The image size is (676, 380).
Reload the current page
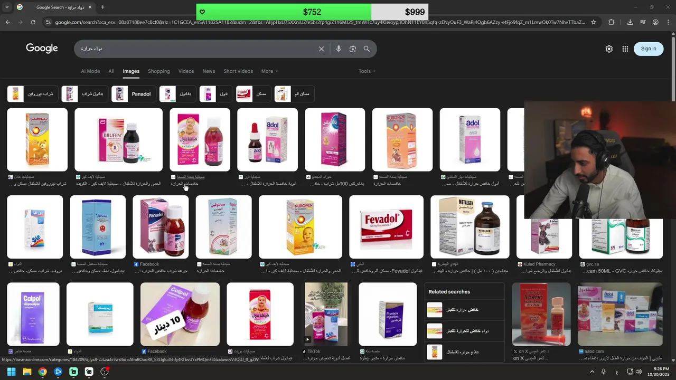[33, 22]
